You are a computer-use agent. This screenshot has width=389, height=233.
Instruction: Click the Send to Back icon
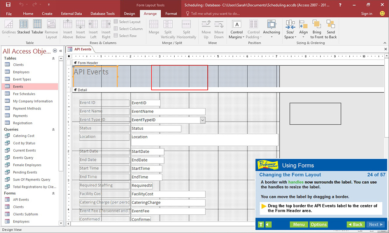[331, 24]
